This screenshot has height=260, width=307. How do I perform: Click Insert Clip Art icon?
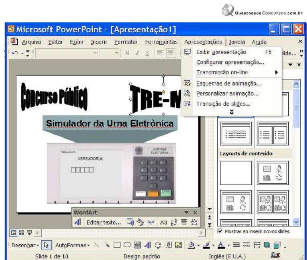click(x=168, y=245)
